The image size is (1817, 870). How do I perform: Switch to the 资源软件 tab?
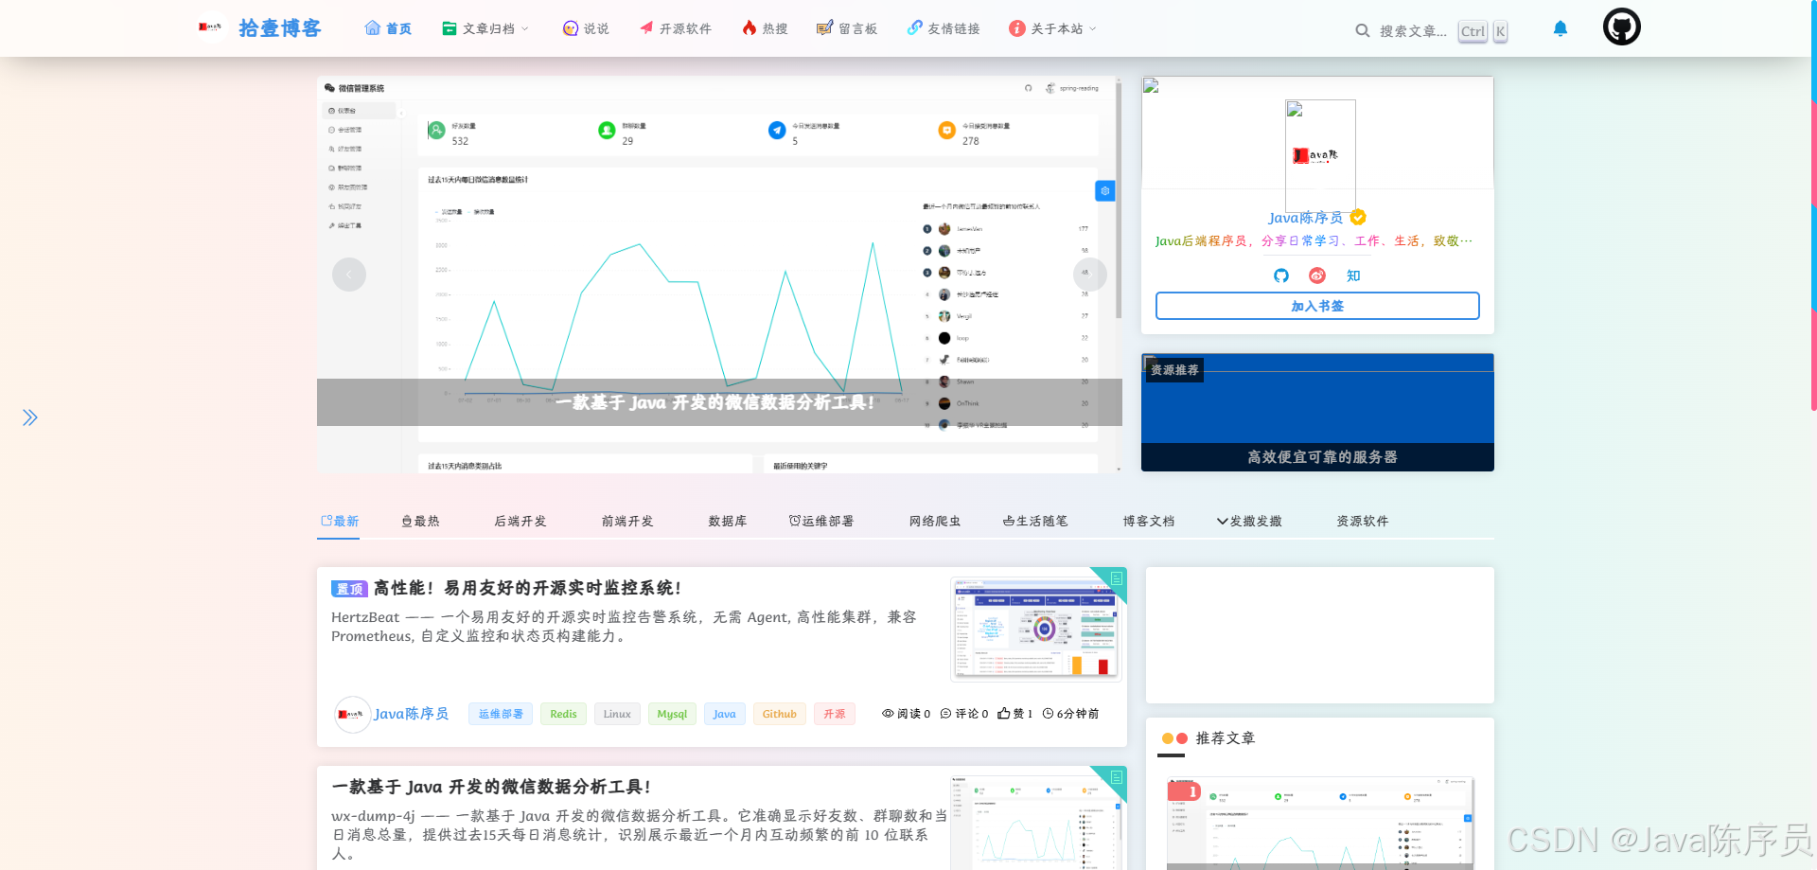[x=1363, y=521]
